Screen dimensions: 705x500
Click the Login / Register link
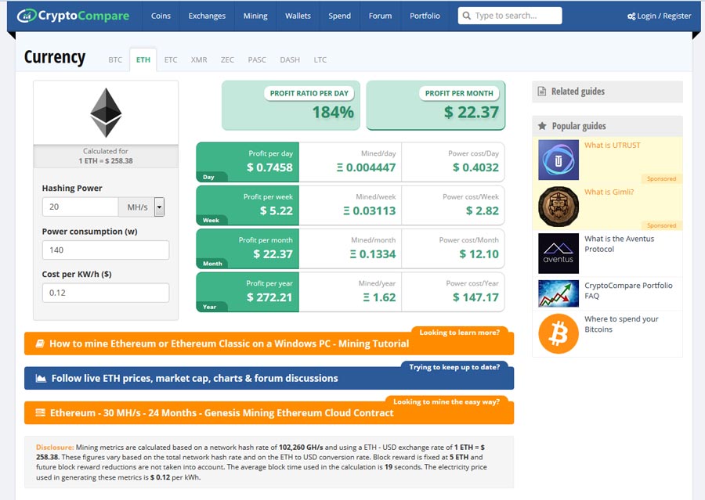click(x=659, y=16)
